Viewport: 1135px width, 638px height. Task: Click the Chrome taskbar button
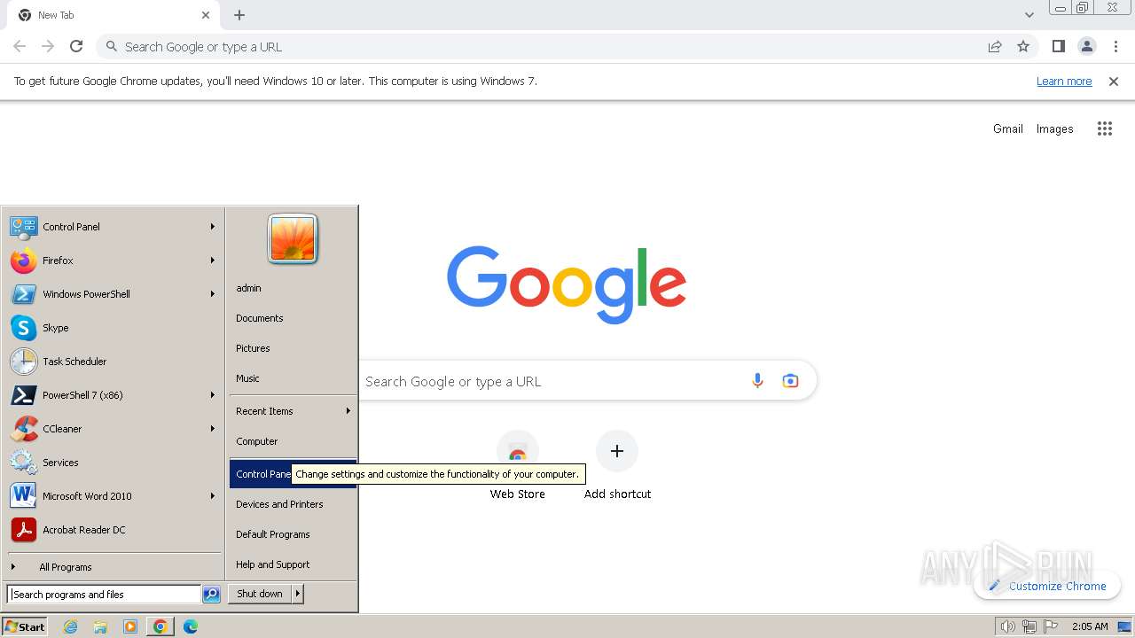[x=160, y=626]
